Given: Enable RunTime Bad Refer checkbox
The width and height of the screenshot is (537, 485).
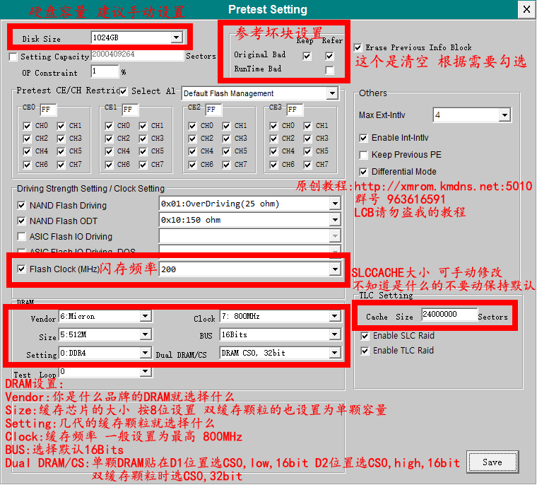Looking at the screenshot, I should [329, 70].
